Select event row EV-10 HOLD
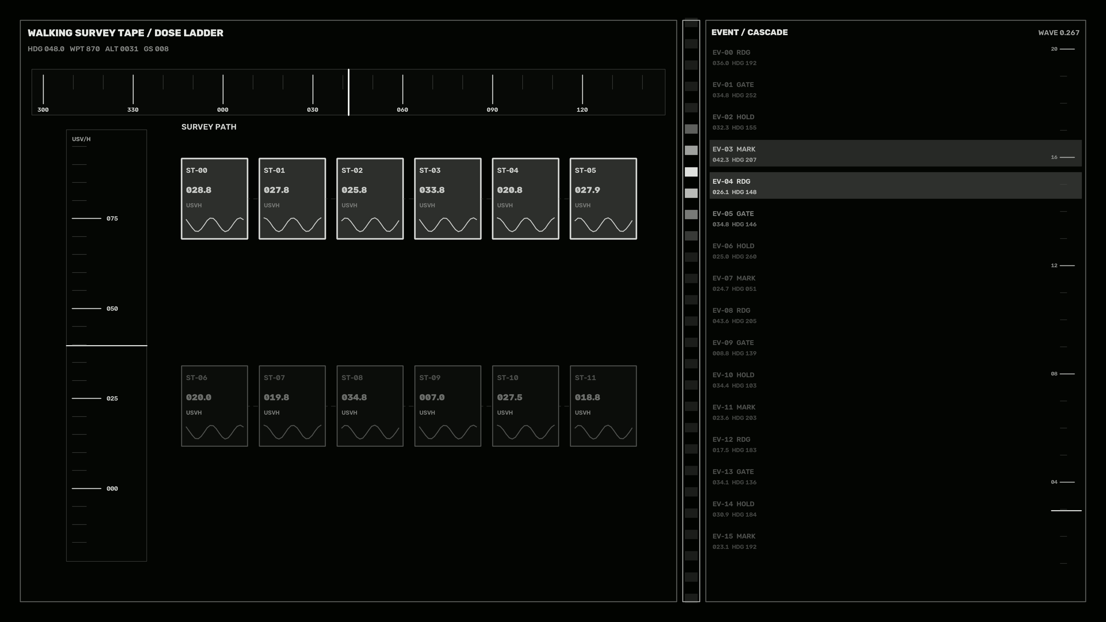This screenshot has width=1106, height=622. (x=895, y=379)
